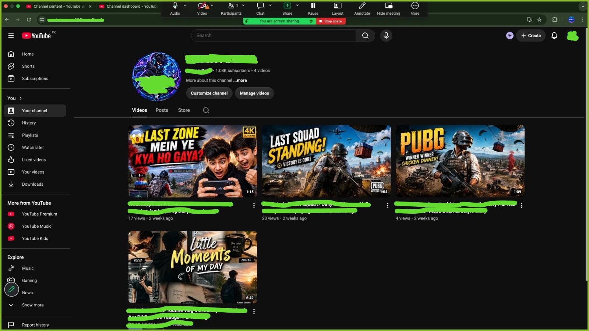Viewport: 589px width, 331px height.
Task: Open options menu for Little Moments video
Action: 254,311
